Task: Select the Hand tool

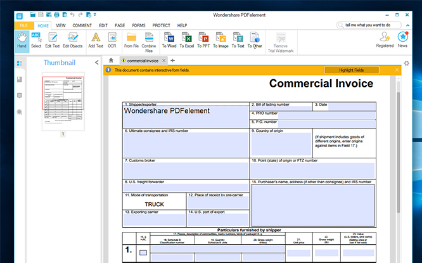Action: coord(22,41)
